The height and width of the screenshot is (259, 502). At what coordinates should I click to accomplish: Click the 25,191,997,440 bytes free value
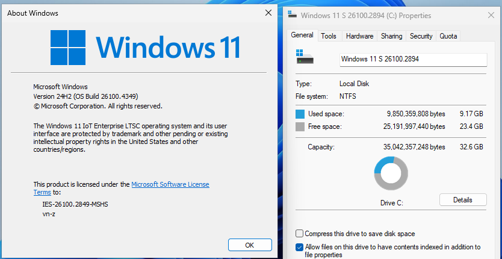point(414,126)
